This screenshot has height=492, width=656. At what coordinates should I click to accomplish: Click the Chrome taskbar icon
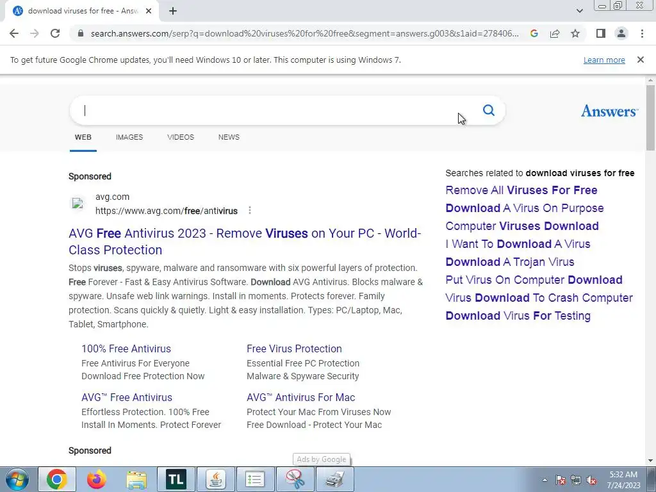pyautogui.click(x=57, y=479)
